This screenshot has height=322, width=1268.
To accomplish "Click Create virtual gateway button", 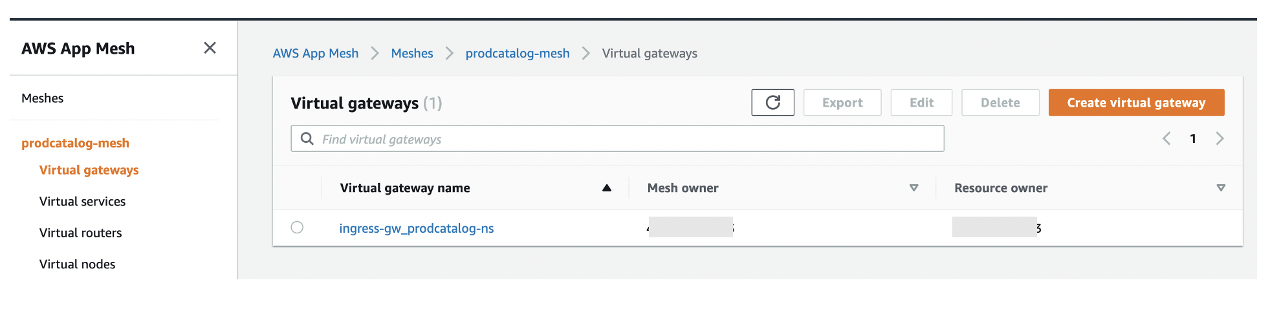I will click(1136, 102).
